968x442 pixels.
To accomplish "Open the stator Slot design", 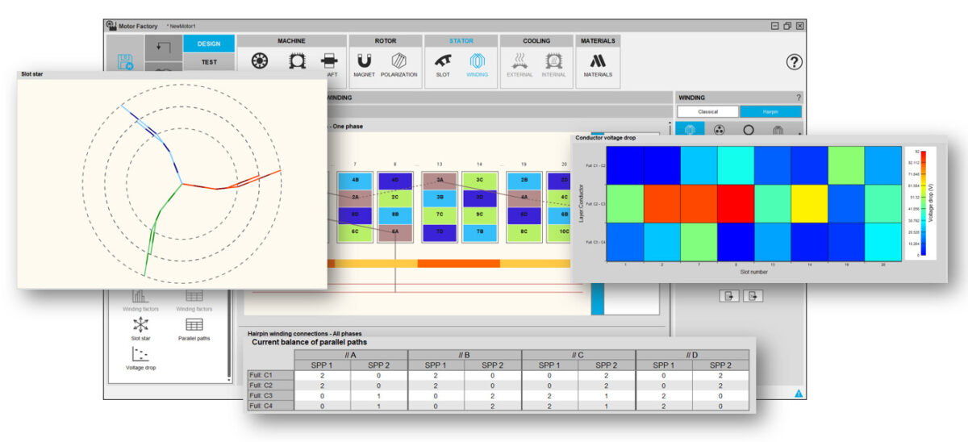I will 443,63.
